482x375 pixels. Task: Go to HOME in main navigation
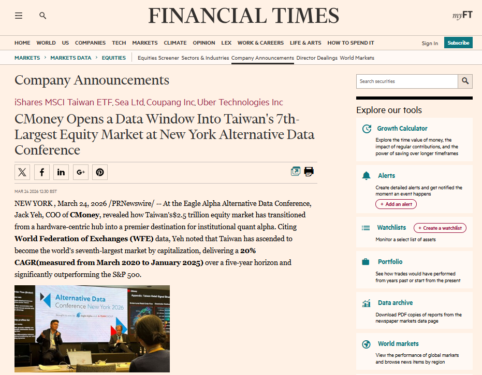22,43
